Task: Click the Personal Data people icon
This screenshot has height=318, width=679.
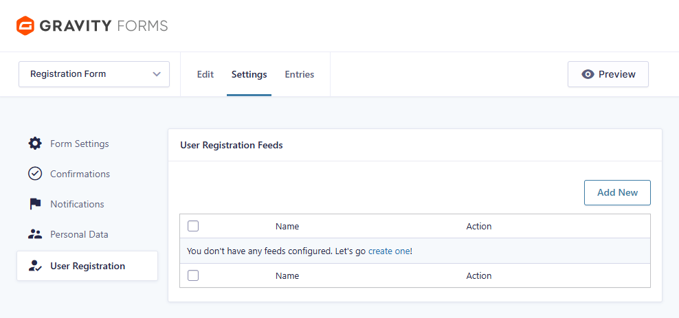Action: pyautogui.click(x=35, y=234)
